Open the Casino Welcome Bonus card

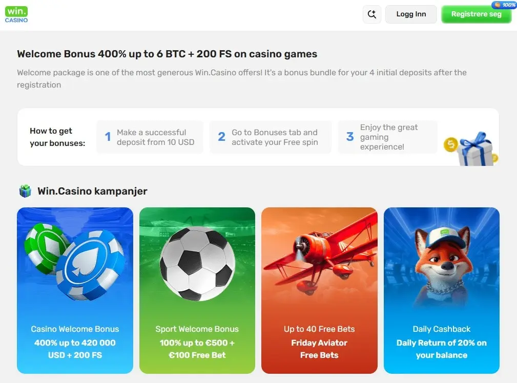click(x=75, y=290)
